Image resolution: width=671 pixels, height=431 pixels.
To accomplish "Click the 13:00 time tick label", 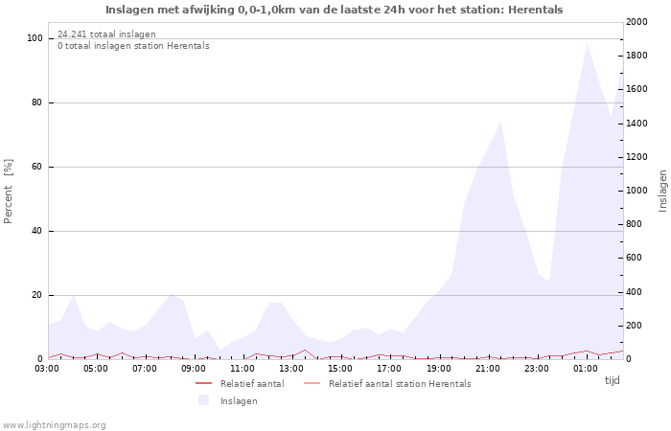I will tap(291, 369).
